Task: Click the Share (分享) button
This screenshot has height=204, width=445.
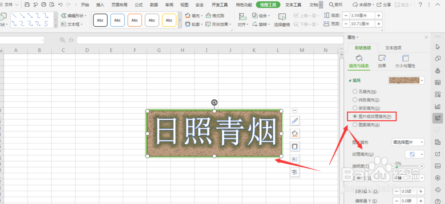Action: pos(384,4)
